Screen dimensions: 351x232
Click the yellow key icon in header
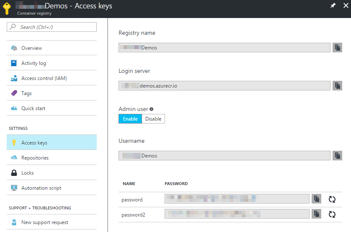click(x=7, y=9)
